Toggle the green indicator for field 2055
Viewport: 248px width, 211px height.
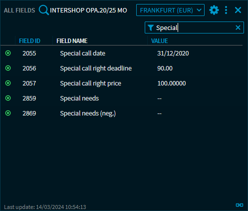pyautogui.click(x=8, y=53)
